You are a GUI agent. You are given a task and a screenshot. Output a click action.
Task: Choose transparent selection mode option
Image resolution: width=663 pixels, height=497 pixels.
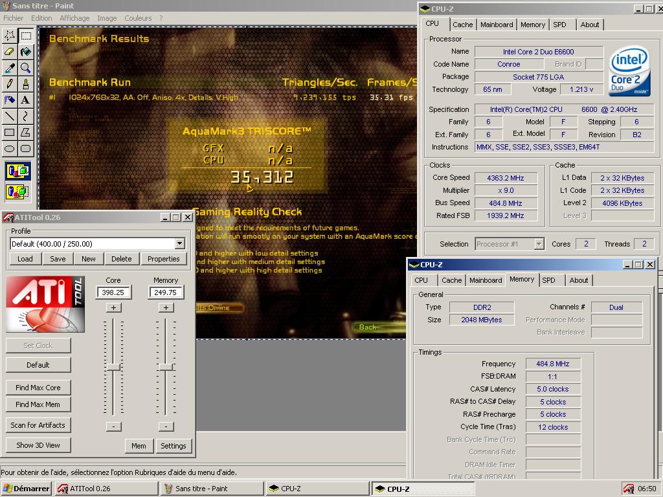17,192
